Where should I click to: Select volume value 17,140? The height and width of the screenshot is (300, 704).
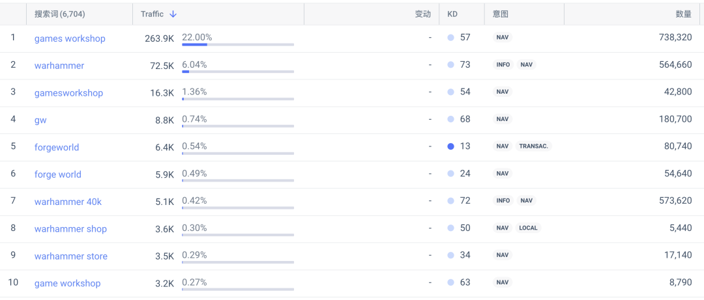pos(678,255)
